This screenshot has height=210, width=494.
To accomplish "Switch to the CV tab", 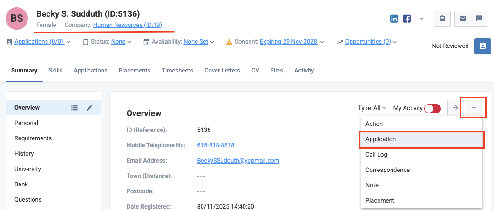I will pyautogui.click(x=255, y=71).
